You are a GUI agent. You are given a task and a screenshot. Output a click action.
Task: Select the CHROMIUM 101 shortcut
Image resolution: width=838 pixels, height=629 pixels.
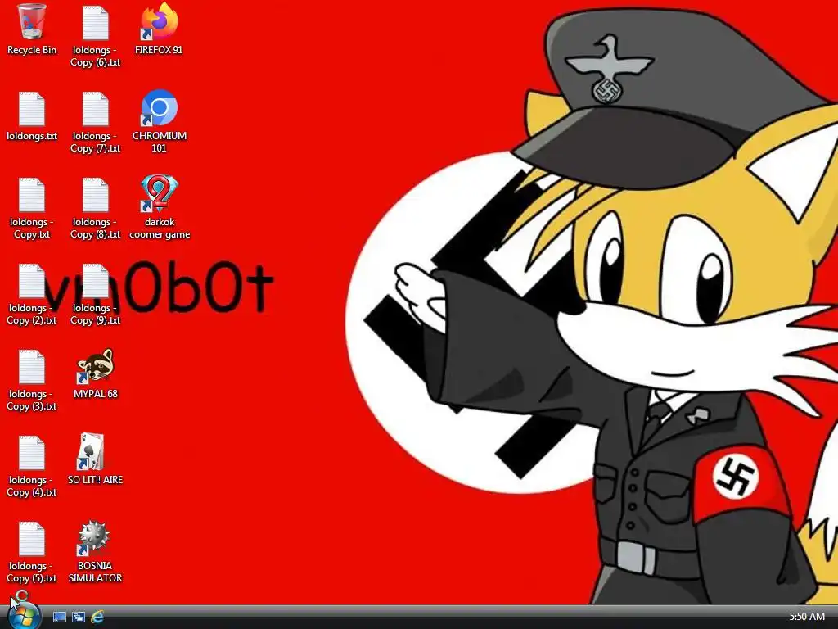(160, 121)
